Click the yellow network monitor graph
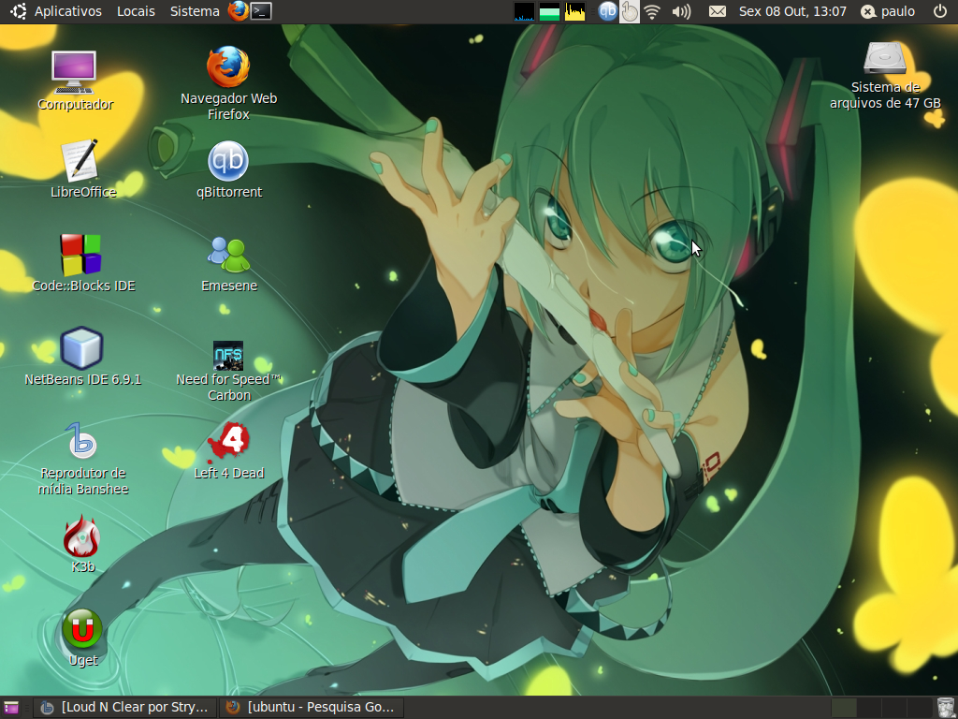Screen dimensions: 958x719 [x=575, y=11]
